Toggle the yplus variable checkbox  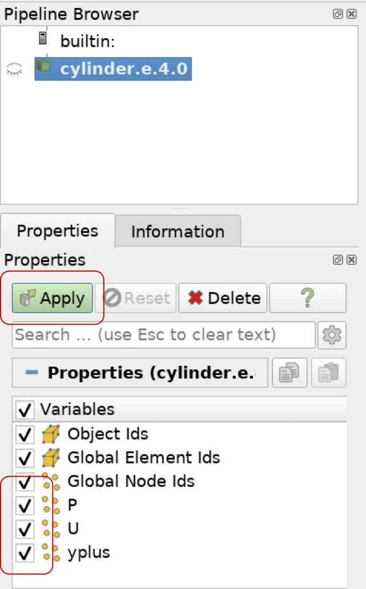tap(25, 553)
